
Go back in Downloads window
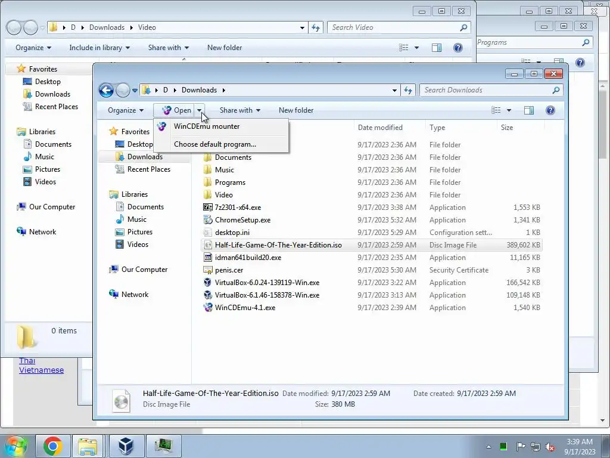coord(106,91)
